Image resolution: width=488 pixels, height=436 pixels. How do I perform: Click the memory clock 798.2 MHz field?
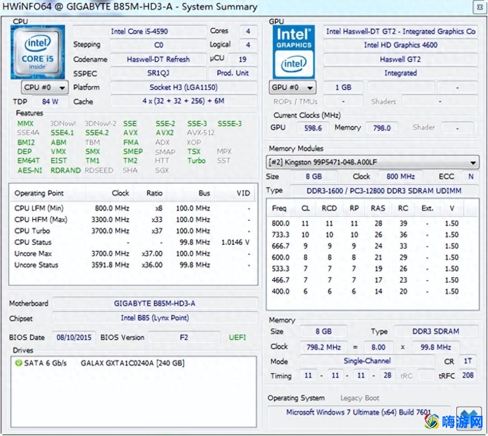coord(323,347)
